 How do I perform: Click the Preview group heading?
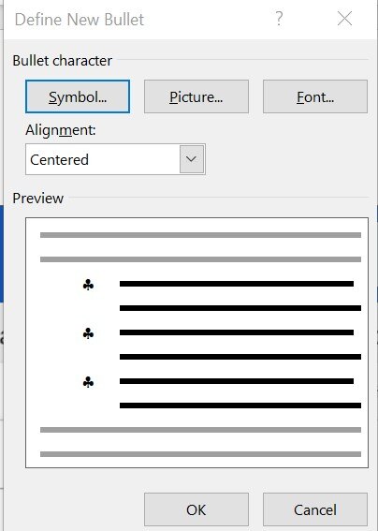click(38, 199)
